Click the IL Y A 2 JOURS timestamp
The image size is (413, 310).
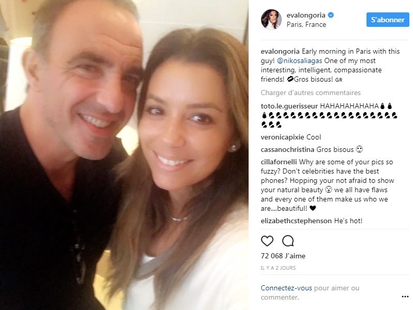(278, 268)
